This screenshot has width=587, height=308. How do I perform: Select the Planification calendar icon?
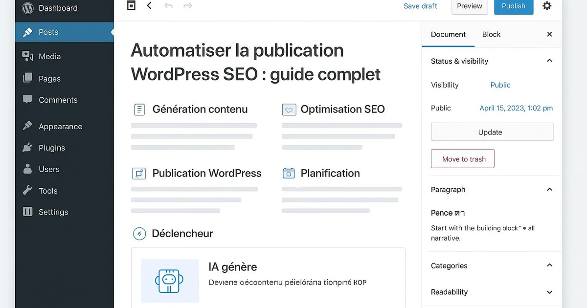(x=289, y=173)
